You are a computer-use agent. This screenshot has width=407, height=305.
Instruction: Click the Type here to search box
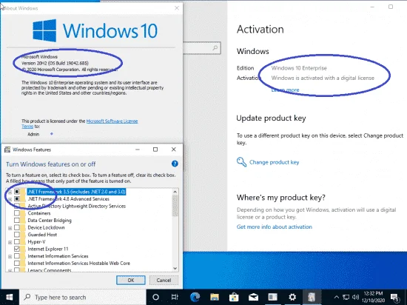pos(83,297)
